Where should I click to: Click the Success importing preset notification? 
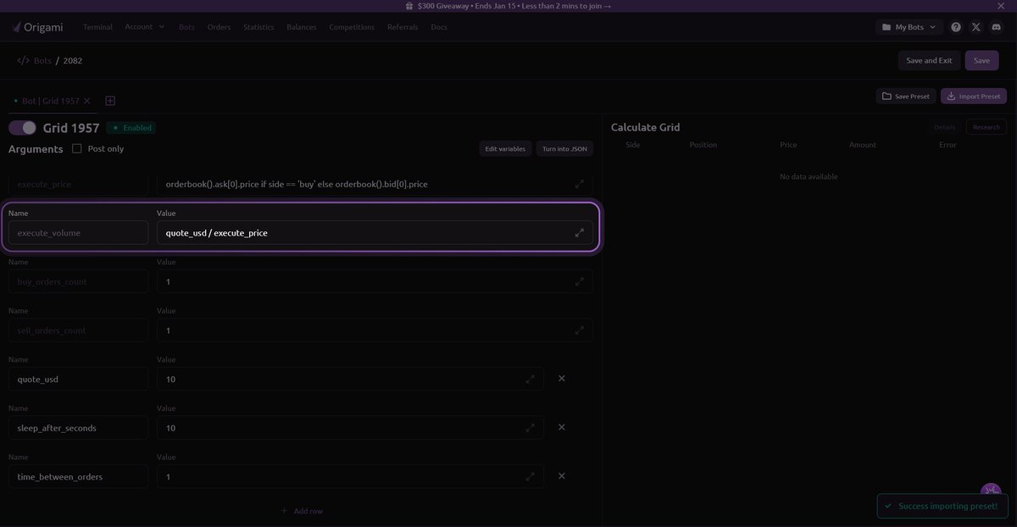pos(942,506)
